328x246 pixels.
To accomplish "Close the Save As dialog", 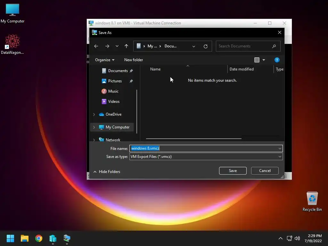I will pos(279,32).
